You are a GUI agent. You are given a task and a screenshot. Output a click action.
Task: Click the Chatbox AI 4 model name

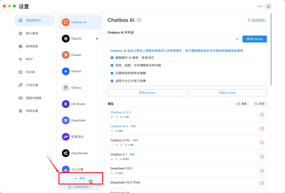point(119,126)
